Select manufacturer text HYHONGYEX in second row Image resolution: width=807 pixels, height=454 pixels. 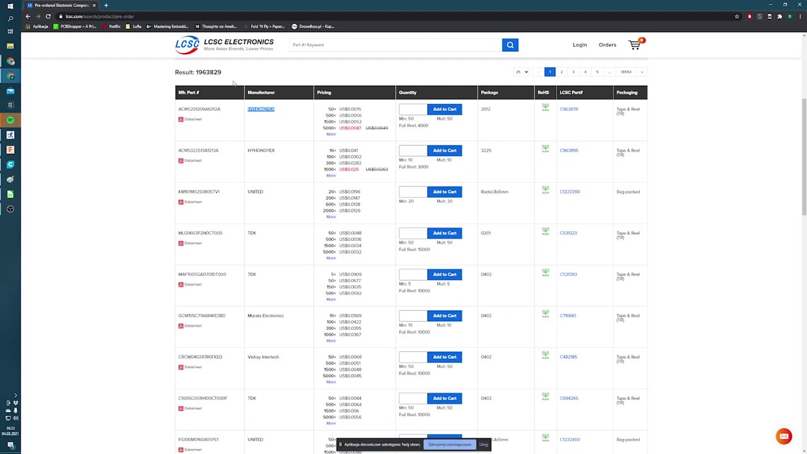261,150
